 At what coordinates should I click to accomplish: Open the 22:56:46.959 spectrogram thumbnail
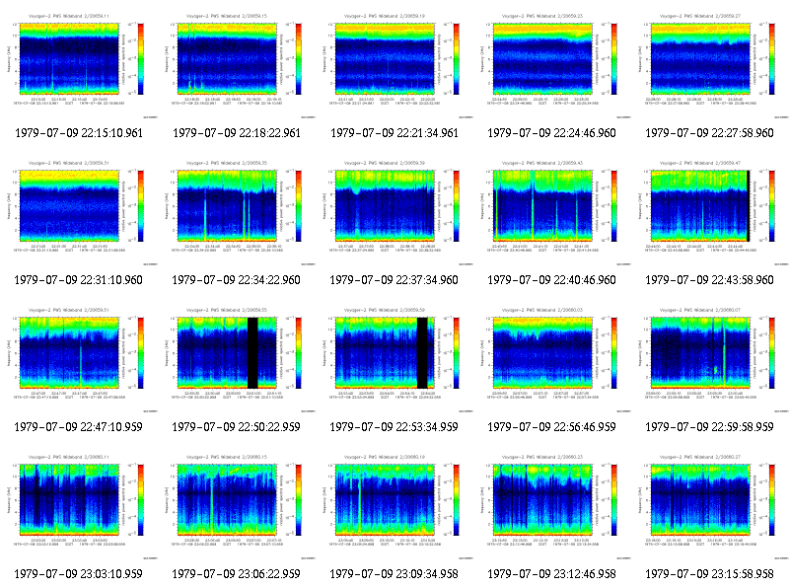552,359
